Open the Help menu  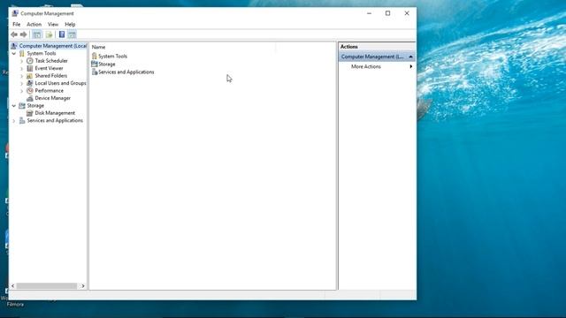tap(70, 24)
